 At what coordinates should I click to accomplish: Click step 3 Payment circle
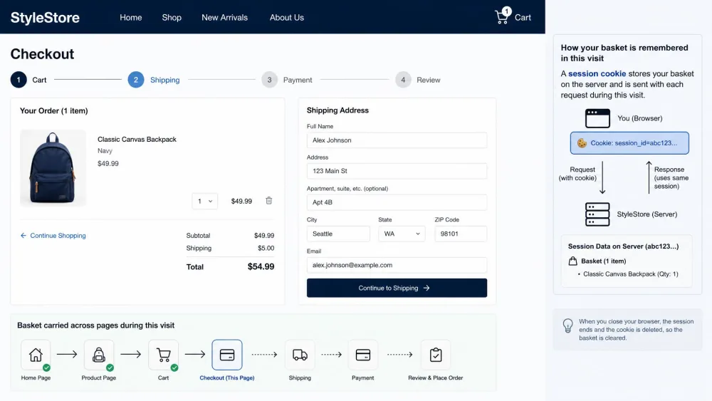click(x=269, y=80)
